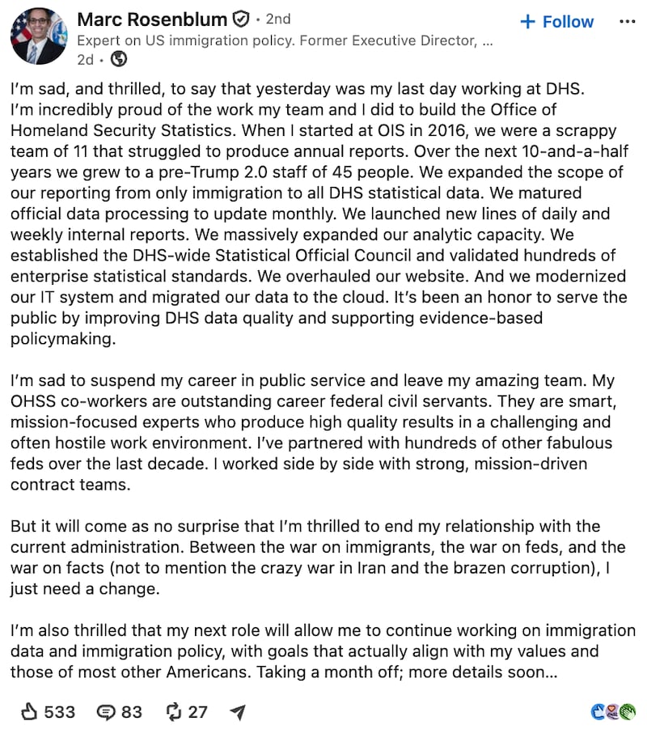Viewport: 647px width, 738px height.
Task: View the 533 likes count
Action: coord(60,712)
